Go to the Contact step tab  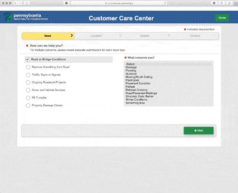(195, 36)
